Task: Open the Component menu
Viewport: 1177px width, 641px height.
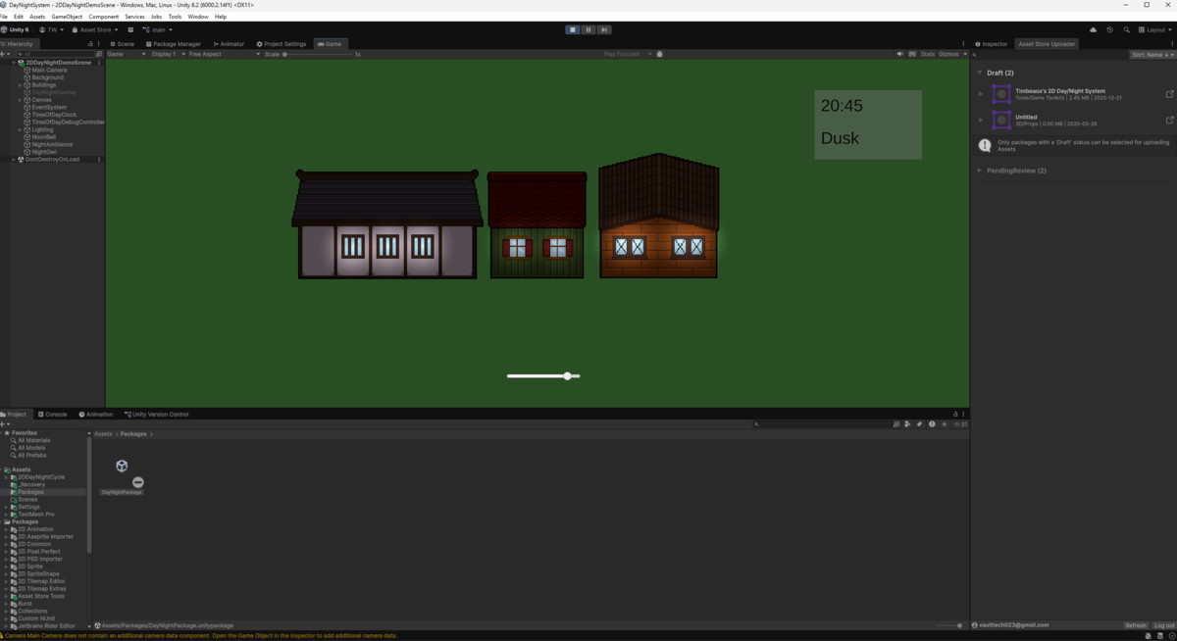Action: pyautogui.click(x=104, y=17)
